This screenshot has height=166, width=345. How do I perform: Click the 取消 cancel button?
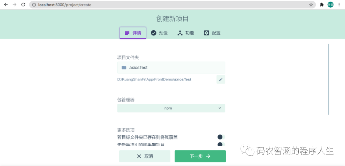(x=145, y=156)
